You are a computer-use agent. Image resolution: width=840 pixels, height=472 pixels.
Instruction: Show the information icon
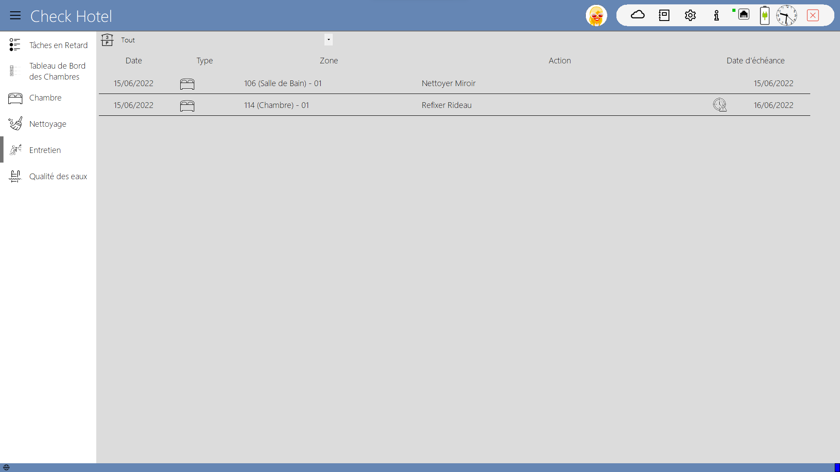coord(717,15)
